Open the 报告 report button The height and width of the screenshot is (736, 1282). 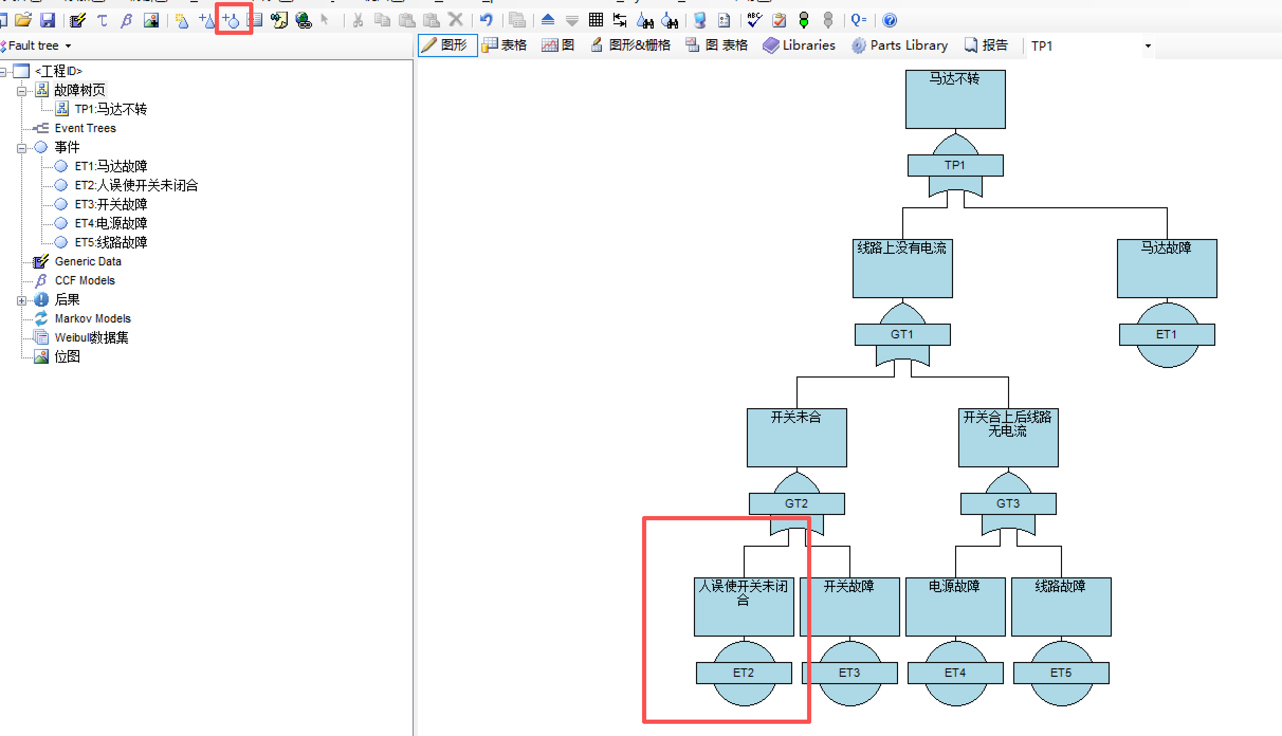986,45
